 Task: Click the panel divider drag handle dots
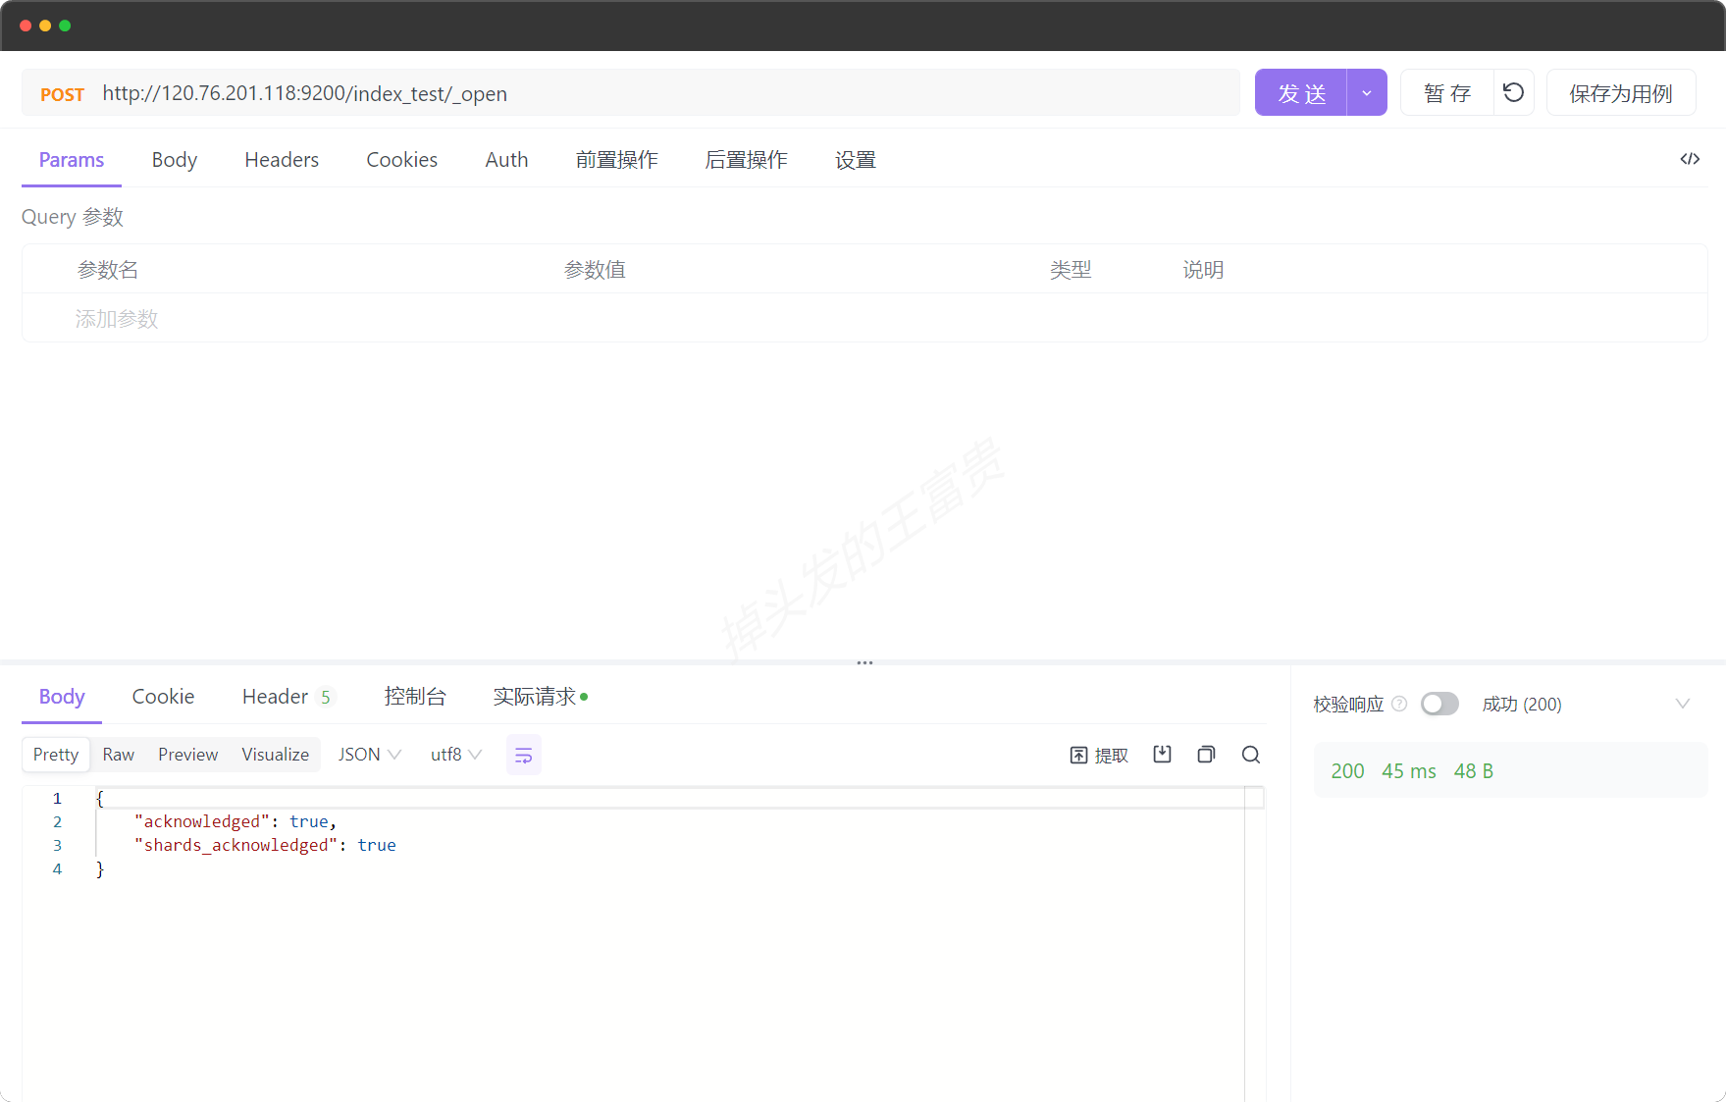pyautogui.click(x=864, y=663)
